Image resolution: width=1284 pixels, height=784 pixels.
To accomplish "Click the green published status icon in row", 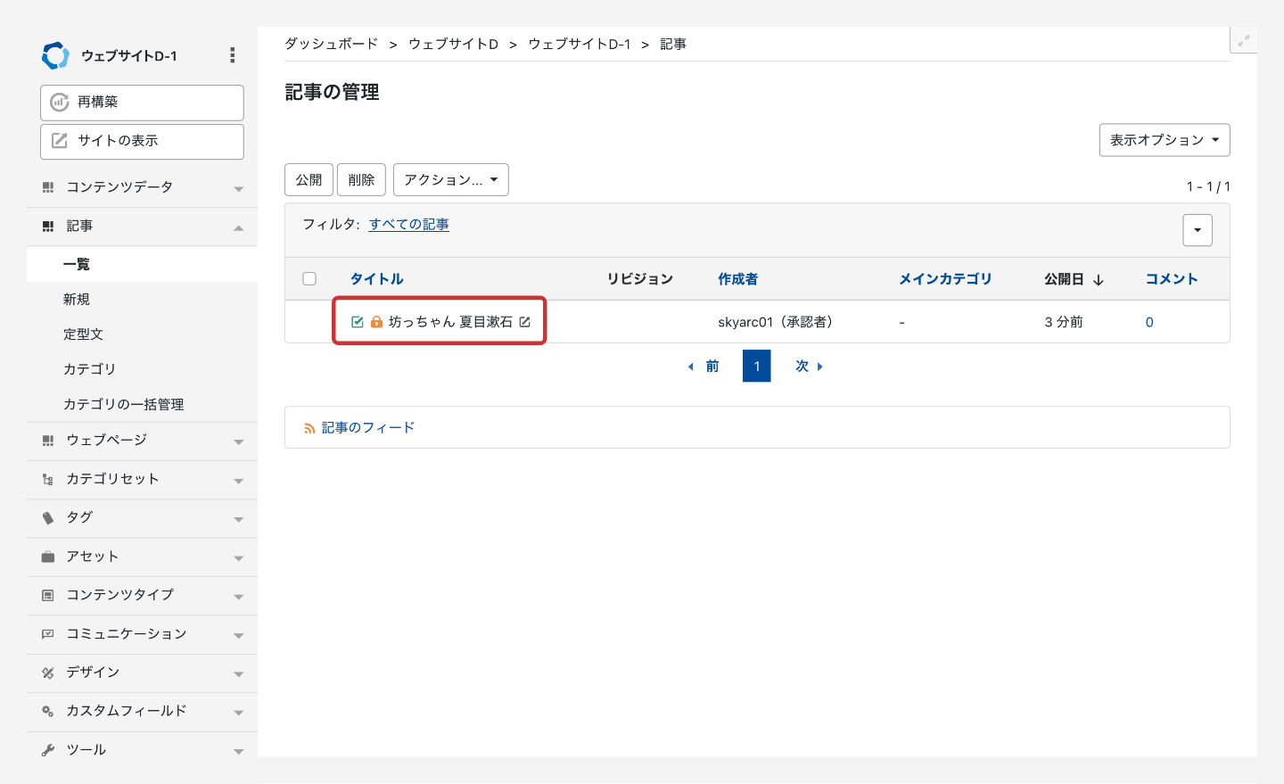I will [358, 322].
